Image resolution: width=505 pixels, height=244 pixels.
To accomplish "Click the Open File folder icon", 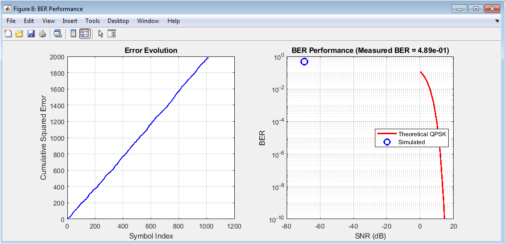I will pos(19,34).
